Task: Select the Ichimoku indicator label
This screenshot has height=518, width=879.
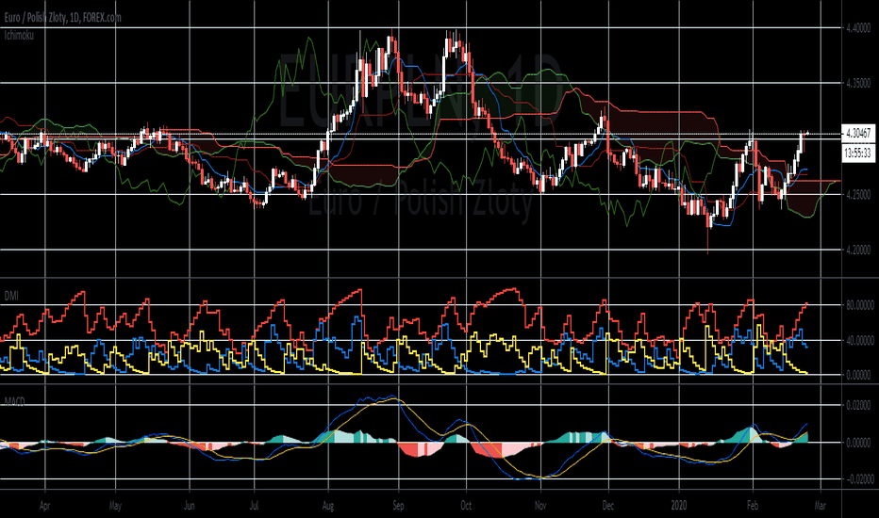Action: (x=19, y=35)
